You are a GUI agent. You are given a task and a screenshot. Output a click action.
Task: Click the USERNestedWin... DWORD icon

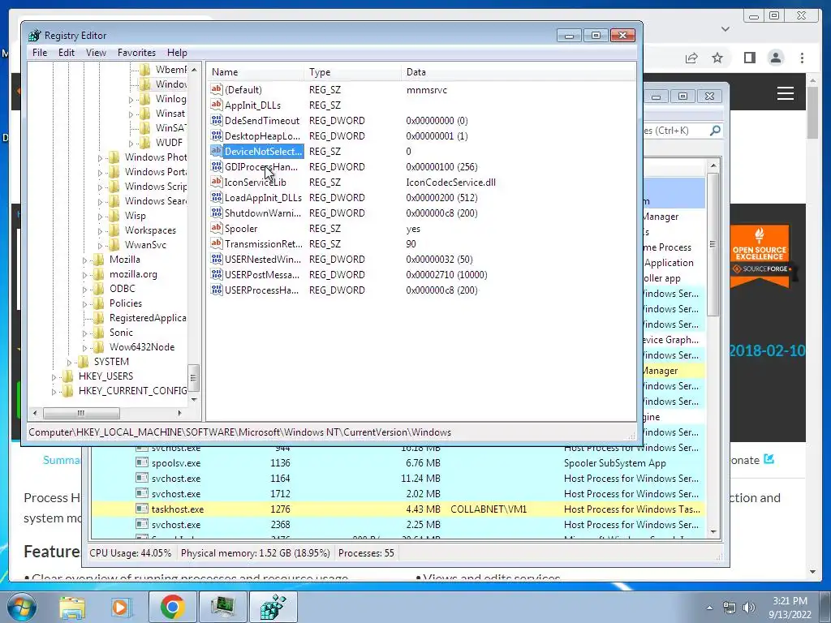pyautogui.click(x=216, y=259)
